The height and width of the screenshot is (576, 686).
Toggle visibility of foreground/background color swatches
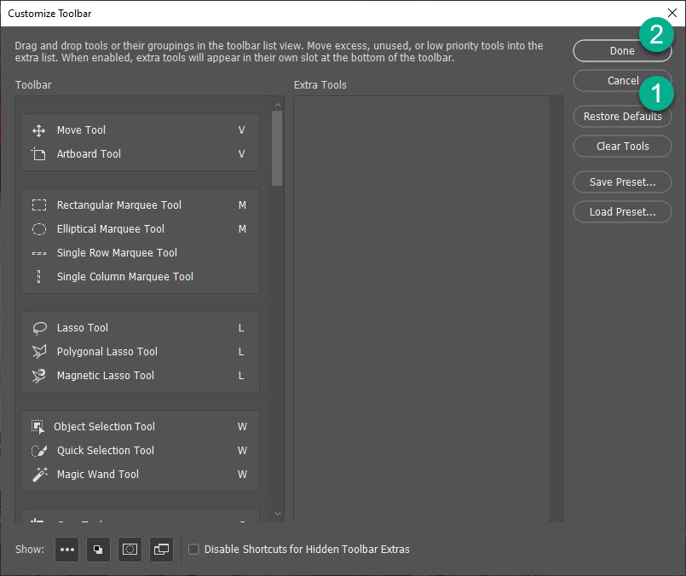(x=98, y=550)
